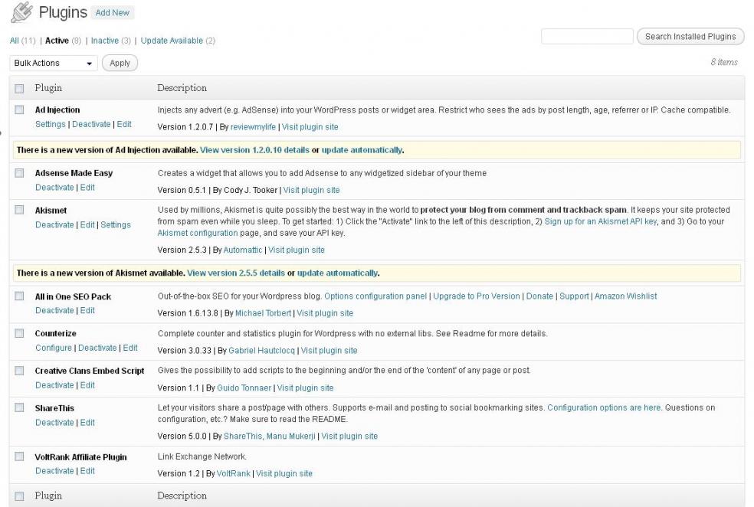Deactivate the Akismet plugin
Viewport: 754px width, 507px height.
(54, 224)
